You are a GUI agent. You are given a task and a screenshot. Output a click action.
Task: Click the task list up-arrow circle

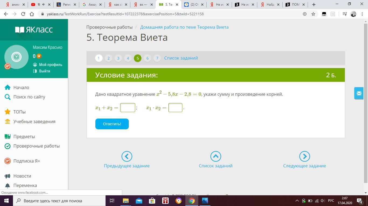[x=216, y=156]
